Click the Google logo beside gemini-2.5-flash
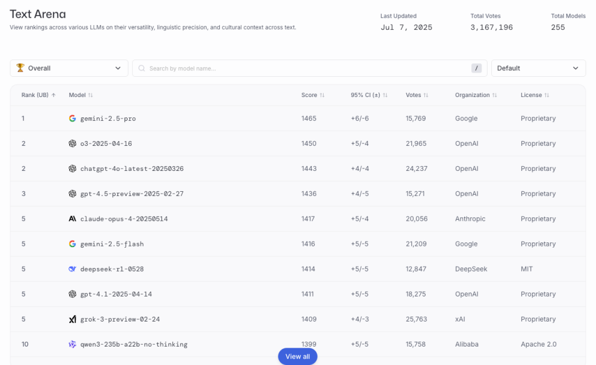Image resolution: width=596 pixels, height=365 pixels. click(72, 244)
